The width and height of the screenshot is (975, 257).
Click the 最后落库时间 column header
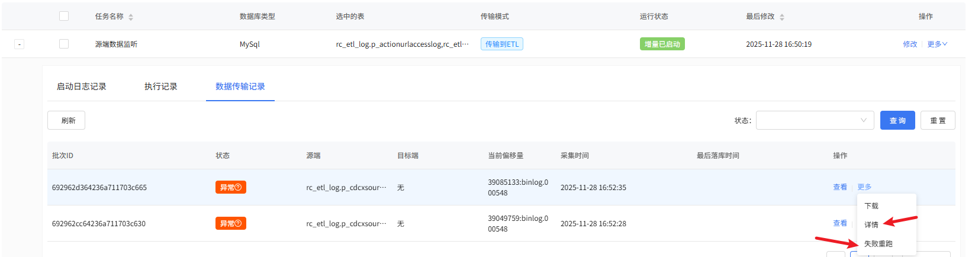(x=718, y=156)
